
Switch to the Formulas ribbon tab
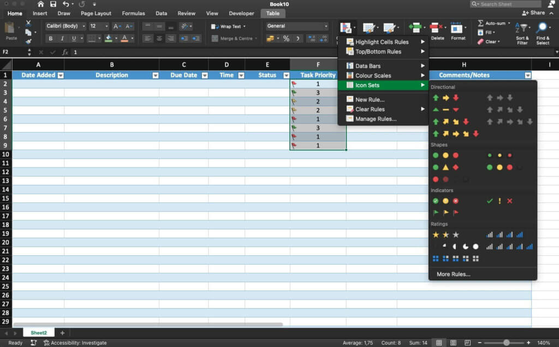click(133, 13)
